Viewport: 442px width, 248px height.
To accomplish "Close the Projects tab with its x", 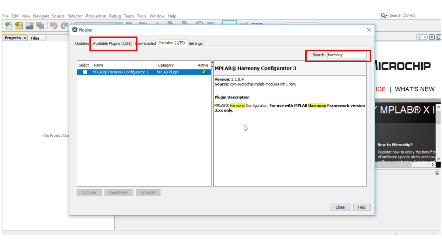I will tap(25, 38).
